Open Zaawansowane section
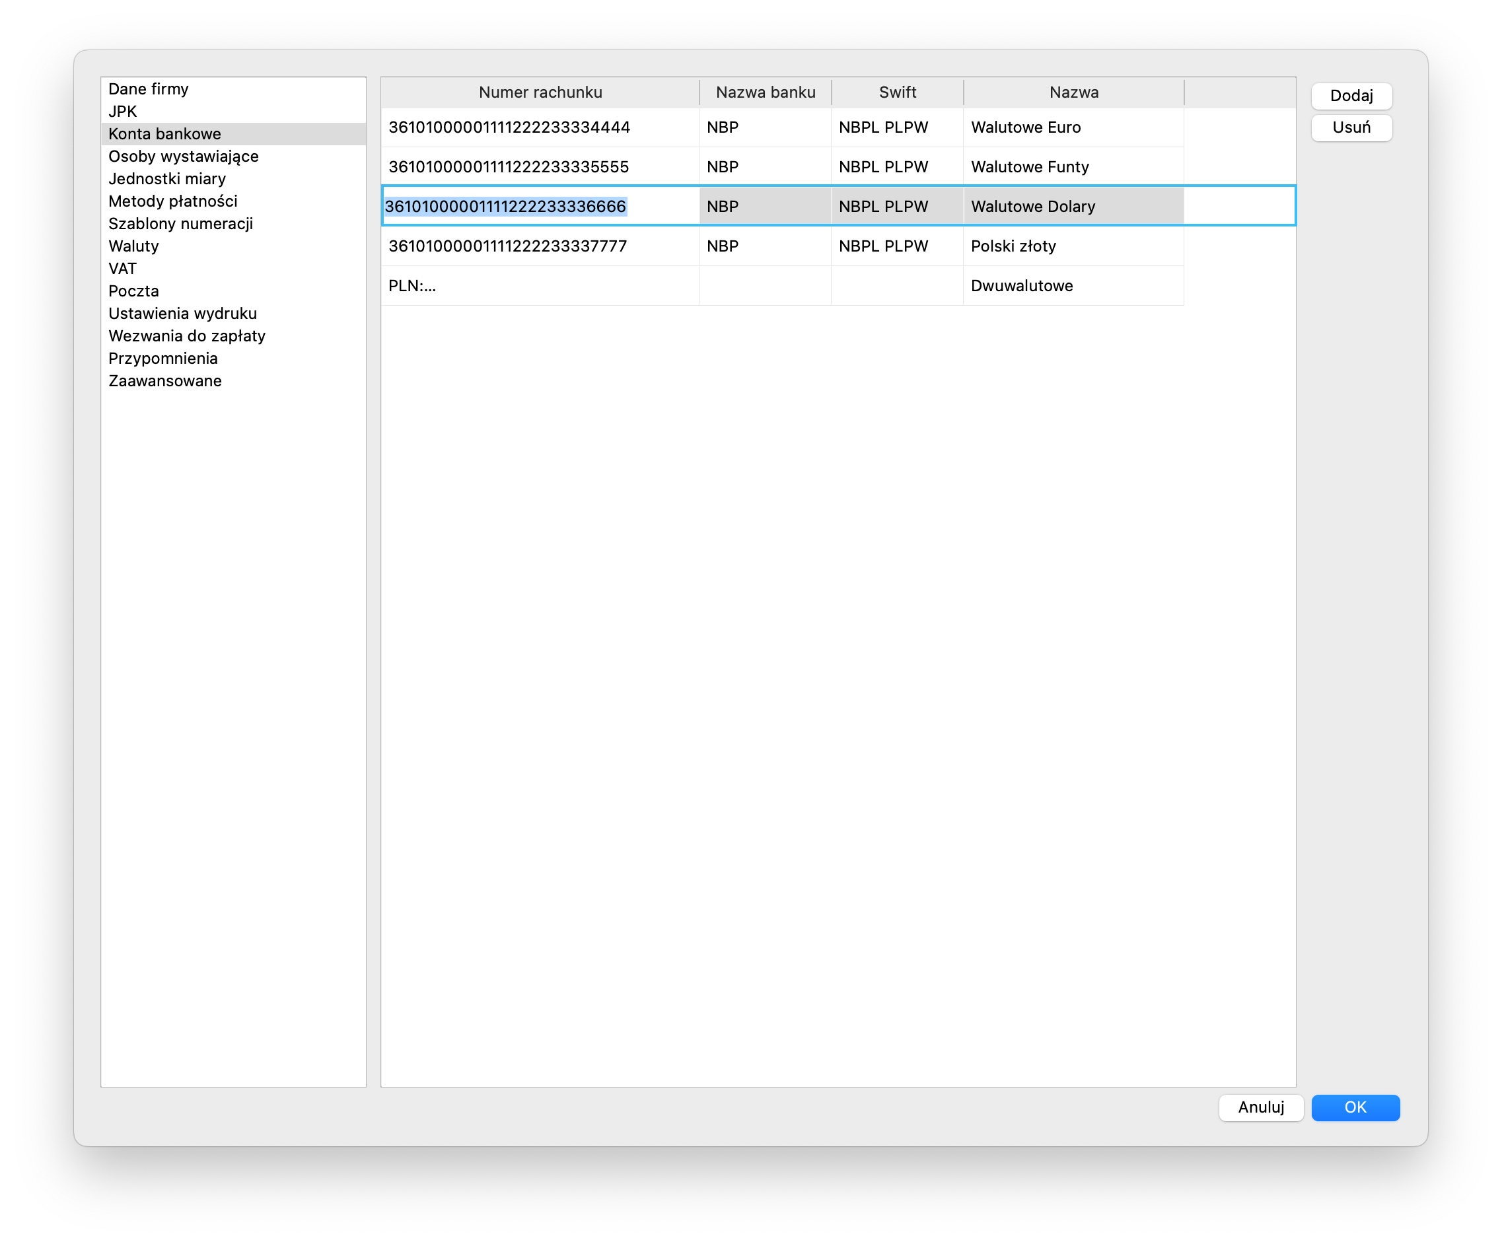 coord(233,381)
